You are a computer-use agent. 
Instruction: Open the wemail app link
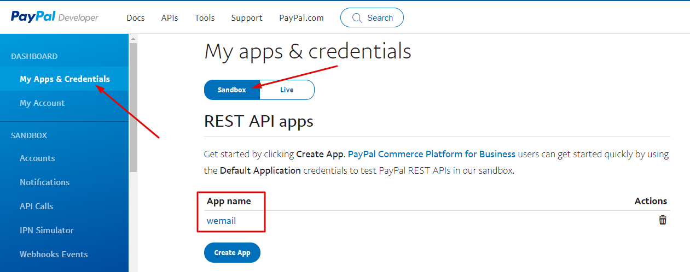[x=221, y=221]
